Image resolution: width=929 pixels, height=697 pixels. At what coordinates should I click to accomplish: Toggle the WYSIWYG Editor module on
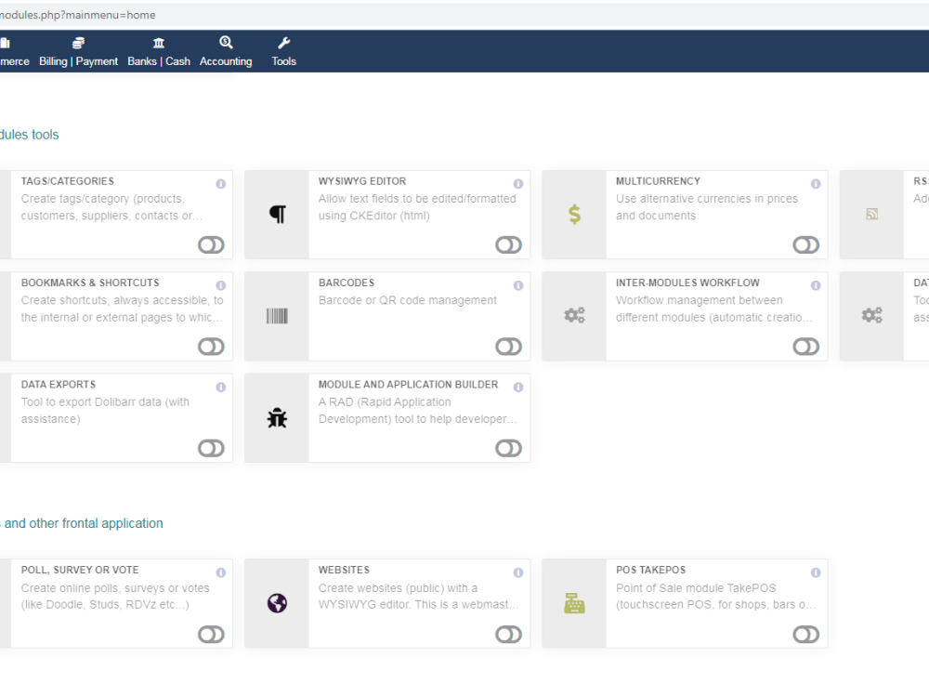(508, 244)
